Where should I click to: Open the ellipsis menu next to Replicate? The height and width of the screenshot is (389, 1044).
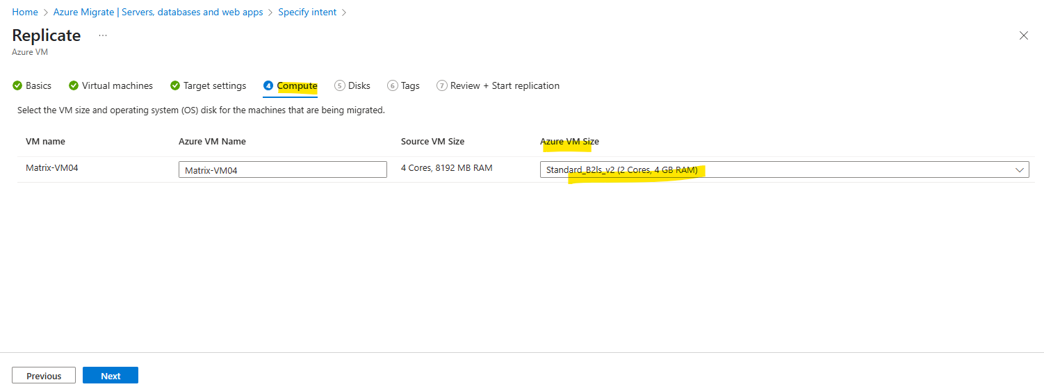103,35
